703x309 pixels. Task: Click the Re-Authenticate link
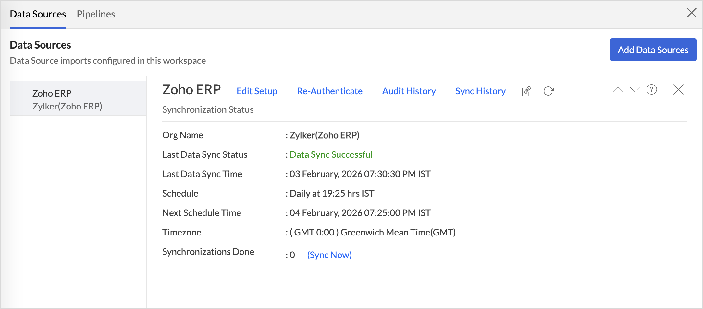329,91
